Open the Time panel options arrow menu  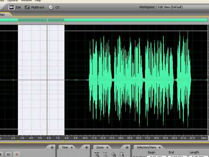[x=87, y=147]
